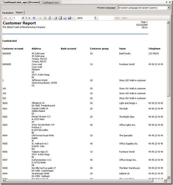This screenshot has height=185, width=173.
Task: Select the Report tab
Action: tap(19, 13)
